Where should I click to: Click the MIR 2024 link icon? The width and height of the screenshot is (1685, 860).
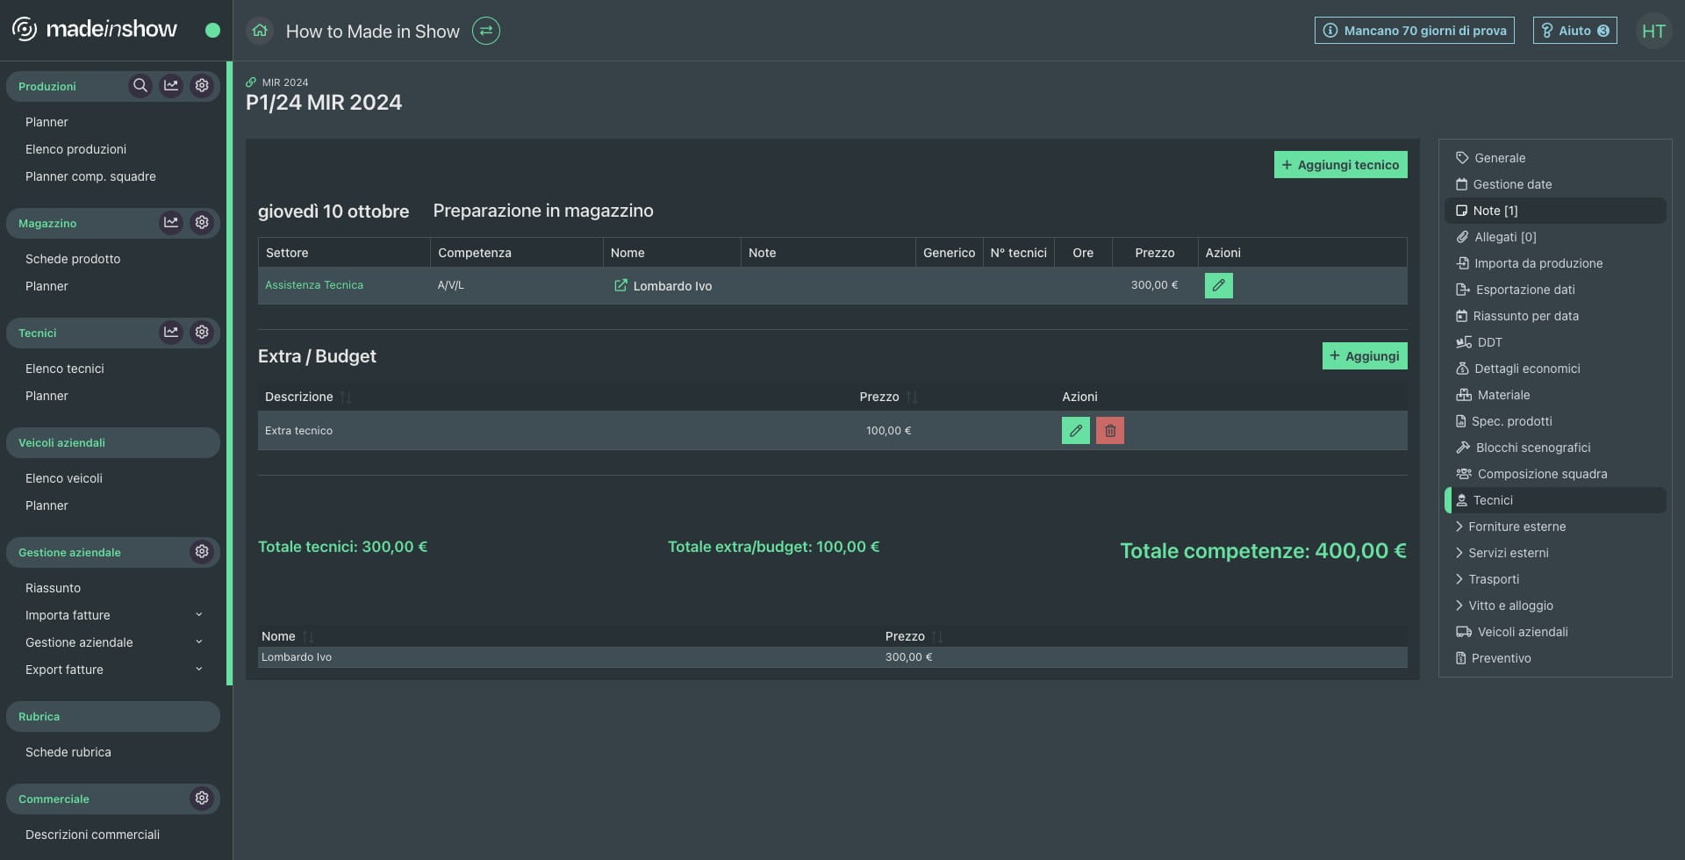tap(251, 82)
